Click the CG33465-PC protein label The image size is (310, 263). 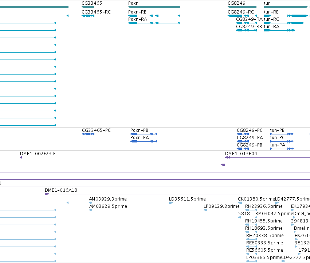coord(96,130)
